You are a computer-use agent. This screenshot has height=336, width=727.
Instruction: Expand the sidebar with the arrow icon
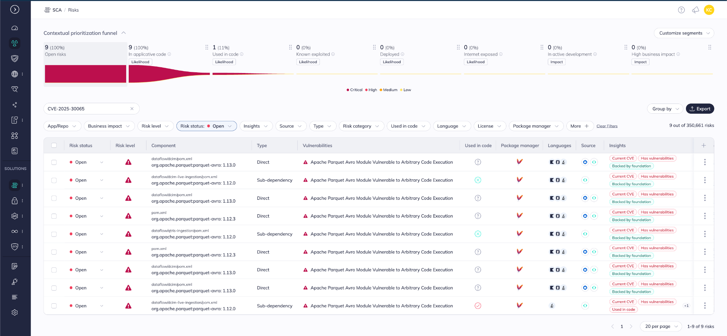click(15, 9)
